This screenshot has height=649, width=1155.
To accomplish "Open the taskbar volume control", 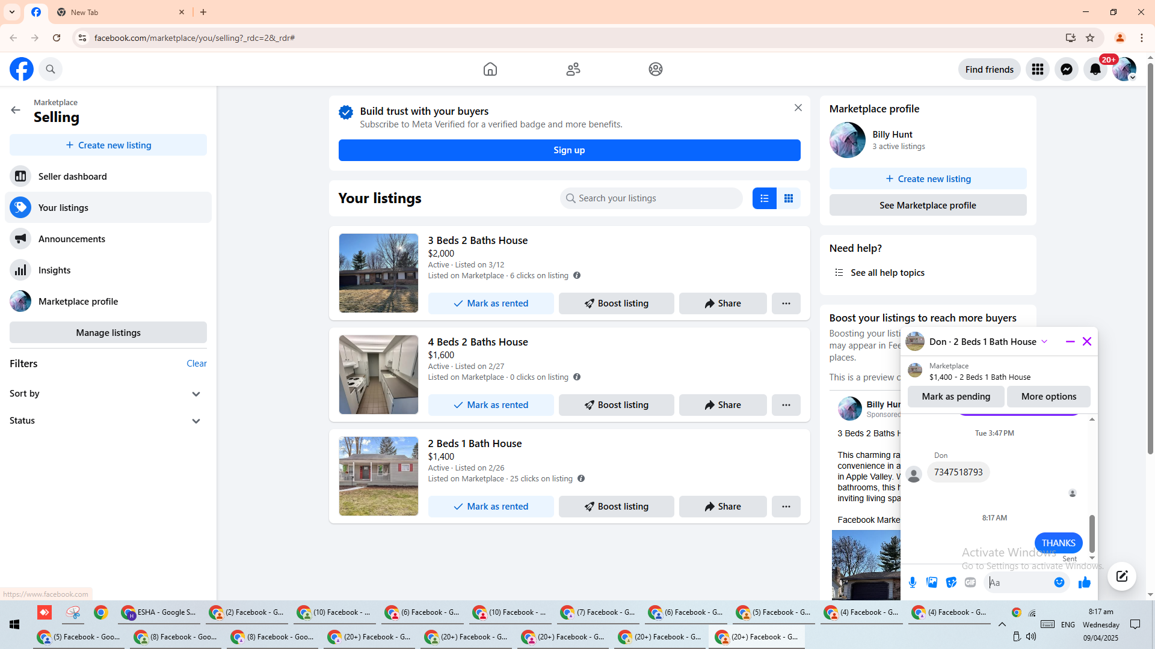I will pyautogui.click(x=1031, y=636).
